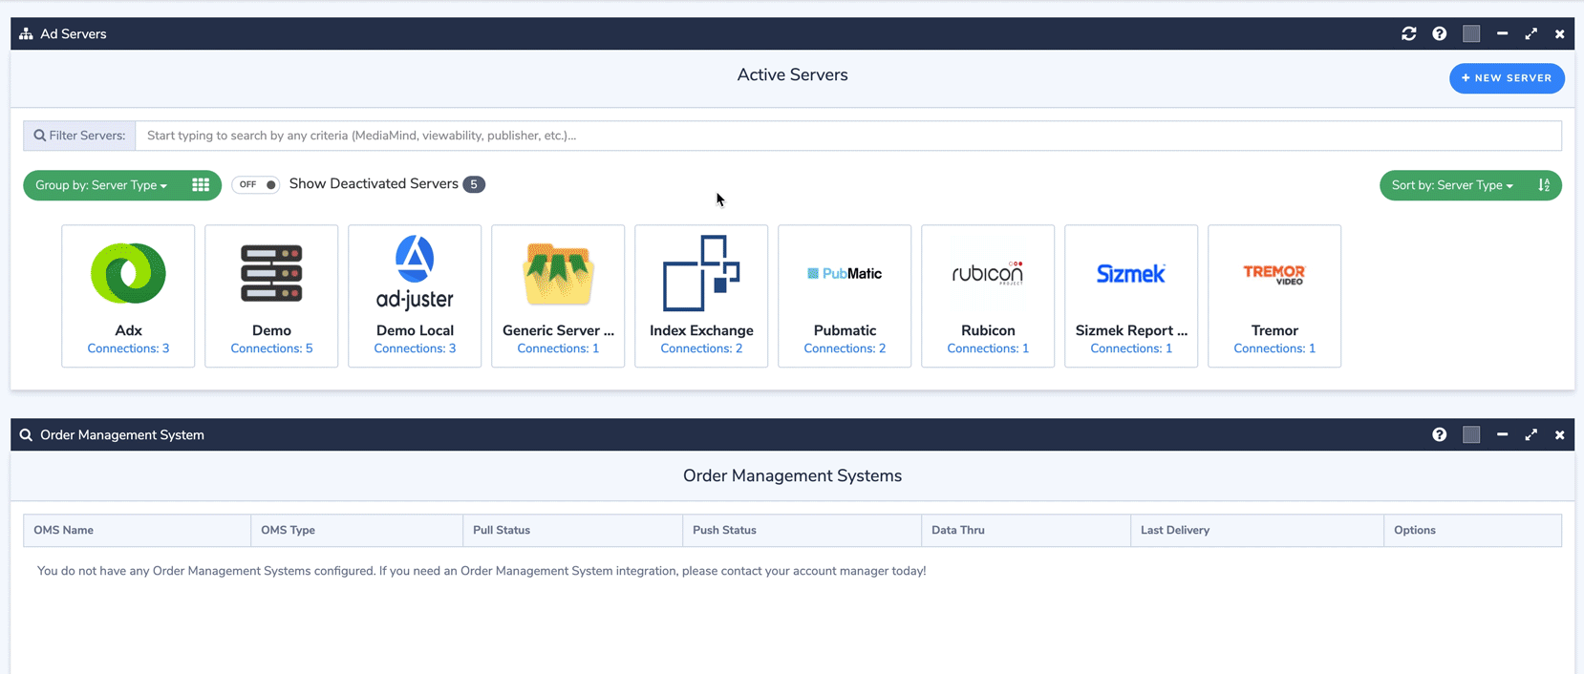Click Sizmek Report Connections: 1 link

click(x=1131, y=348)
